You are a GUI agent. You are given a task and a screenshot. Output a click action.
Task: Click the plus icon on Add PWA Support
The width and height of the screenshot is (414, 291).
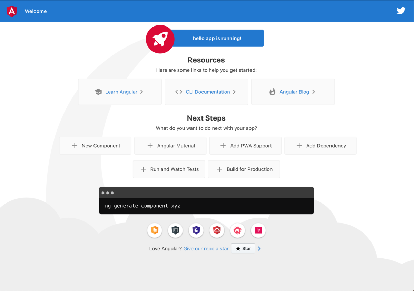pos(223,146)
